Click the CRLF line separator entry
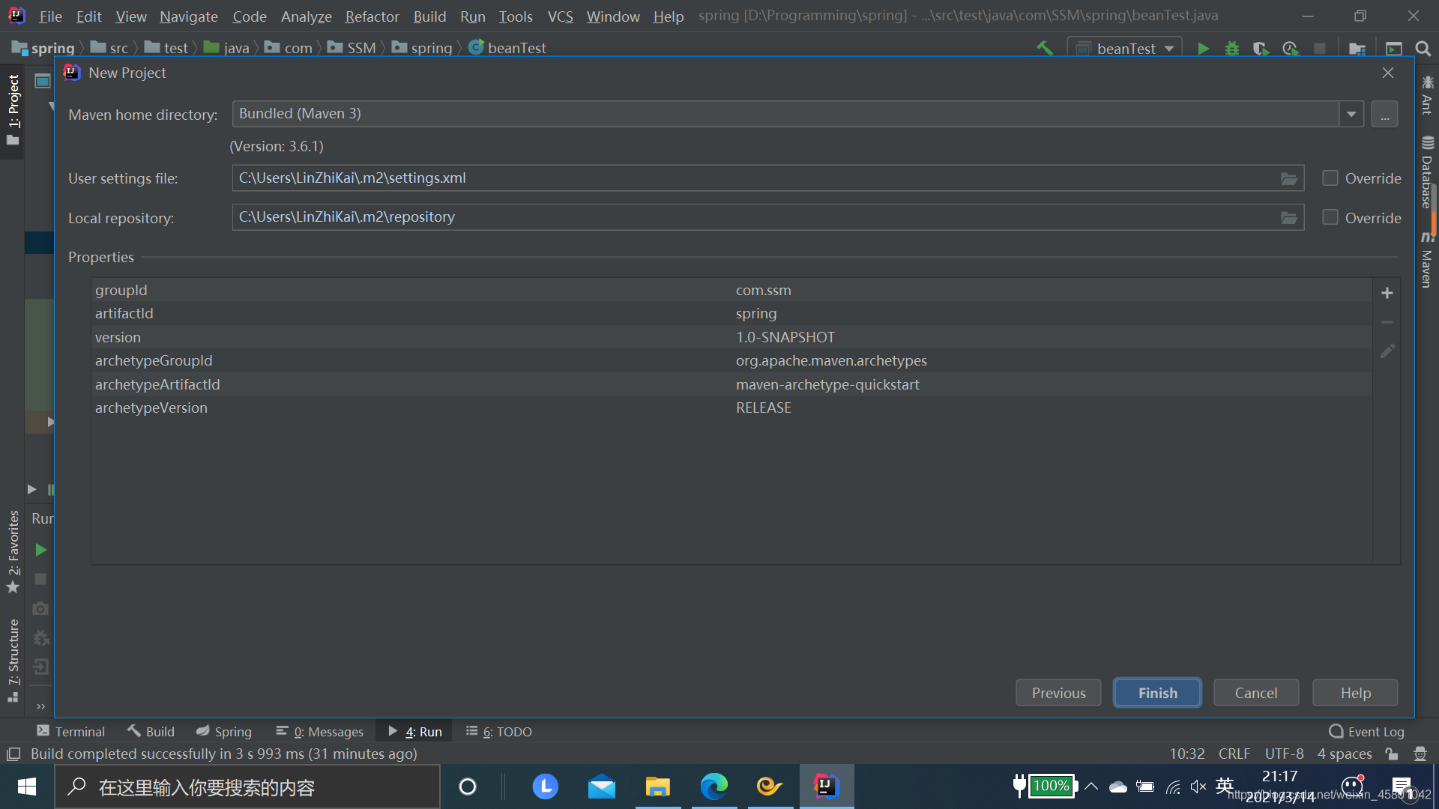This screenshot has height=809, width=1439. coord(1234,754)
